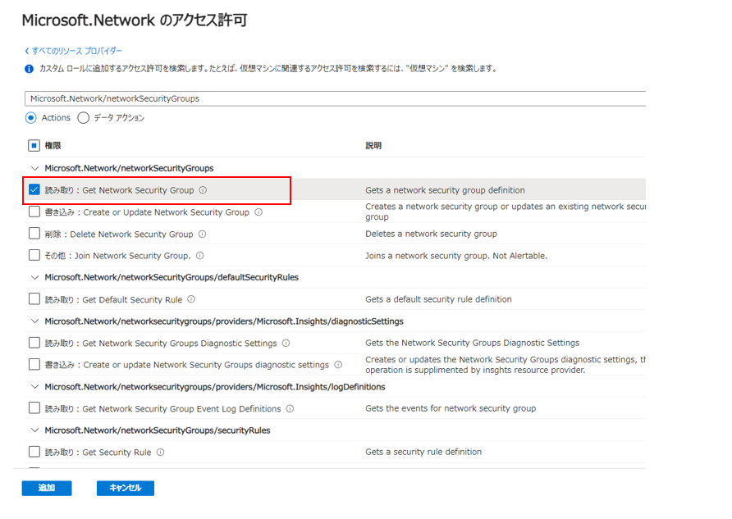Click the 権限 column header
The width and height of the screenshot is (732, 519).
click(53, 145)
